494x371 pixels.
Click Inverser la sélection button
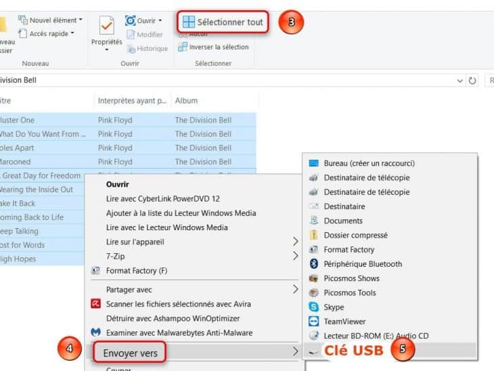(x=213, y=47)
